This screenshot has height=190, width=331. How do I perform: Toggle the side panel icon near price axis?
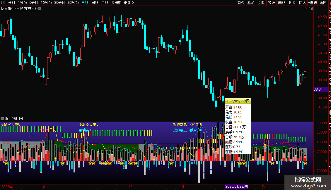311,9
